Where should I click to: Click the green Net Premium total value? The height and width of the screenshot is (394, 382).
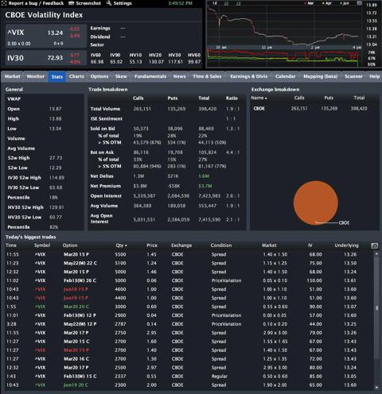coord(205,186)
